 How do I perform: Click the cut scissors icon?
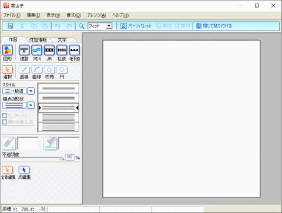point(22,26)
